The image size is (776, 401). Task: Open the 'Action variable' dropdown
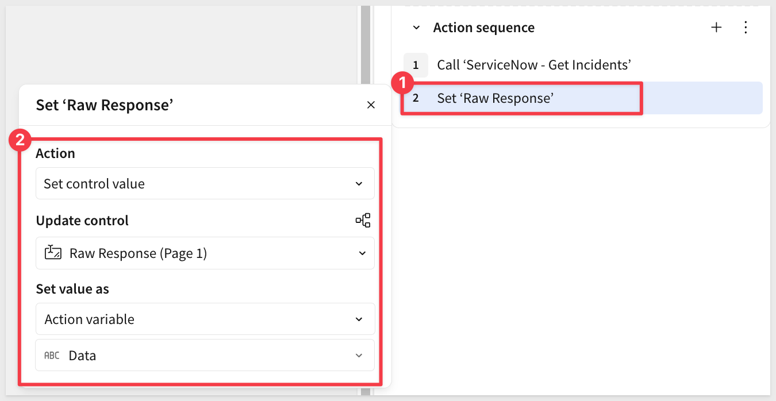point(205,319)
